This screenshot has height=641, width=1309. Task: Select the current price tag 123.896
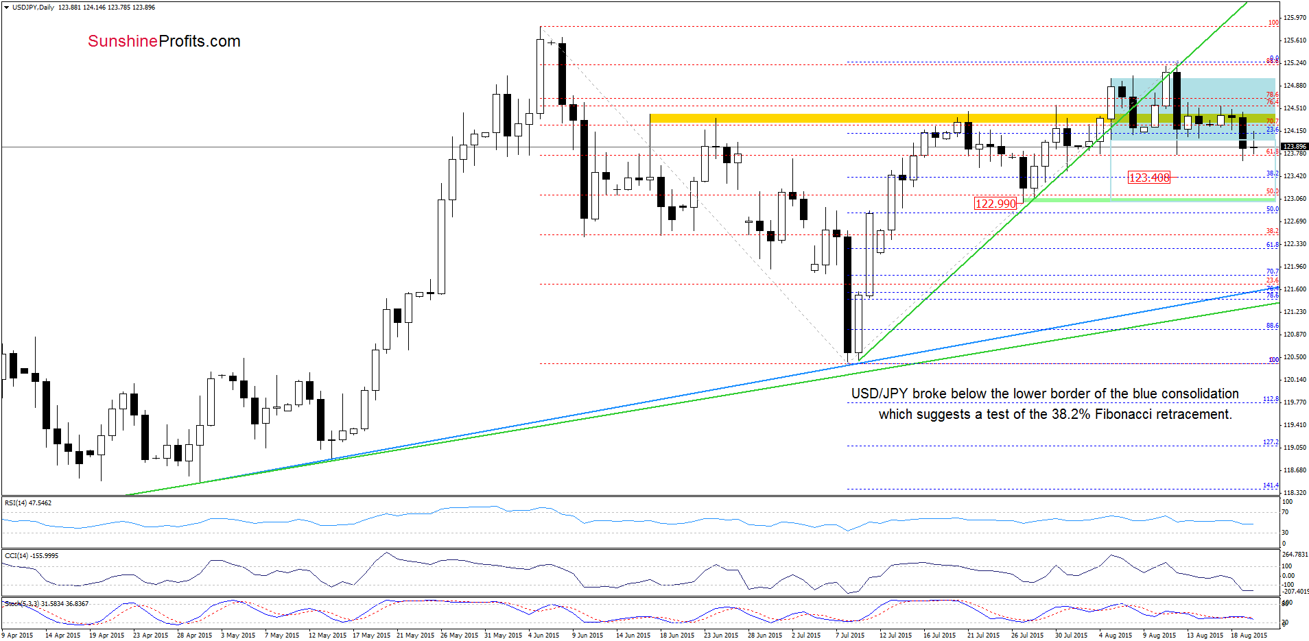point(1295,147)
